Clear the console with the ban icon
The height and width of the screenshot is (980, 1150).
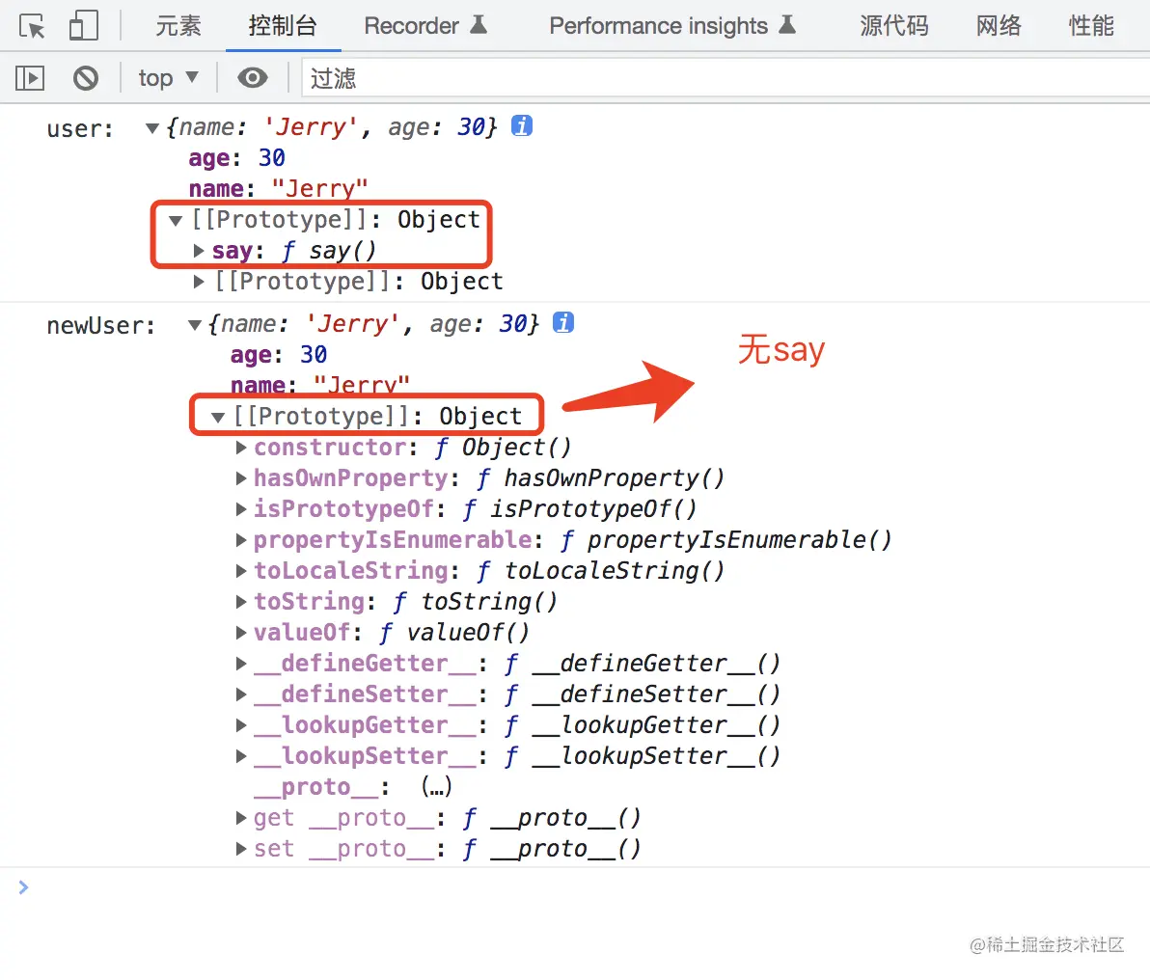coord(86,78)
